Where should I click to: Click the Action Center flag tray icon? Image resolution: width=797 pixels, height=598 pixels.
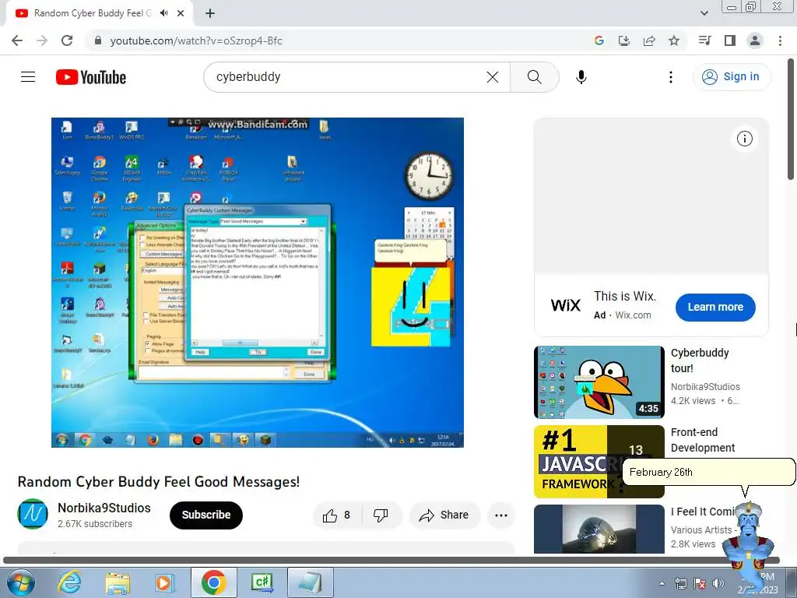tap(700, 583)
